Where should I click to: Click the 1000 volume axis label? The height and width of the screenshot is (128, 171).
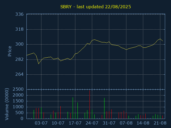point(18,107)
